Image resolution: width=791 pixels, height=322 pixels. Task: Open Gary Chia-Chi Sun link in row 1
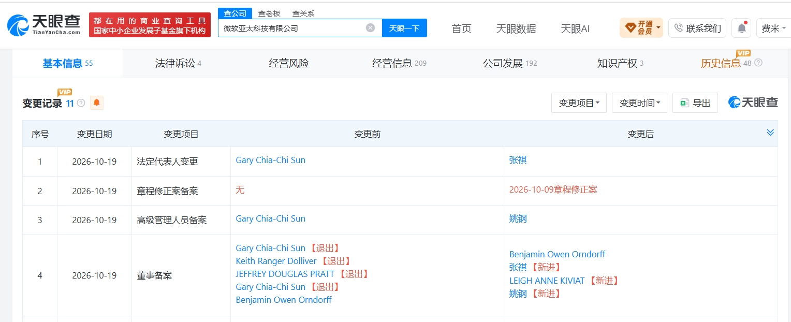[x=270, y=160]
